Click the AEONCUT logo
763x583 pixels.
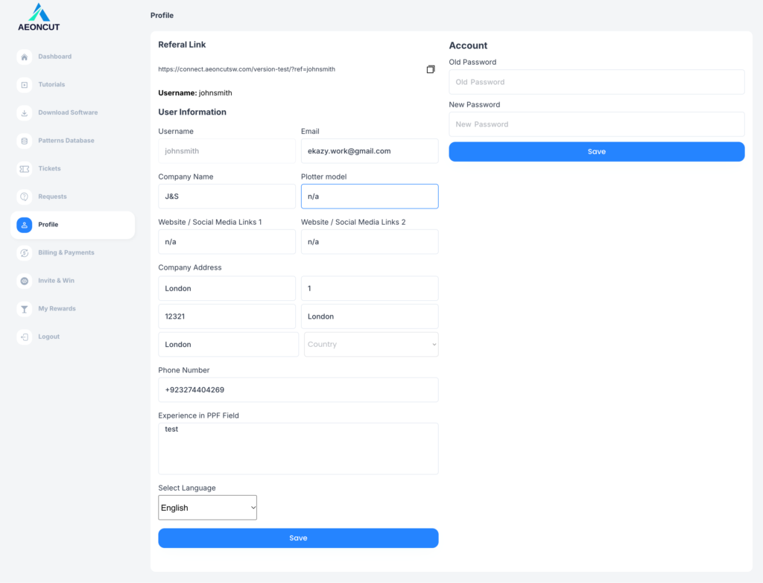pos(39,18)
